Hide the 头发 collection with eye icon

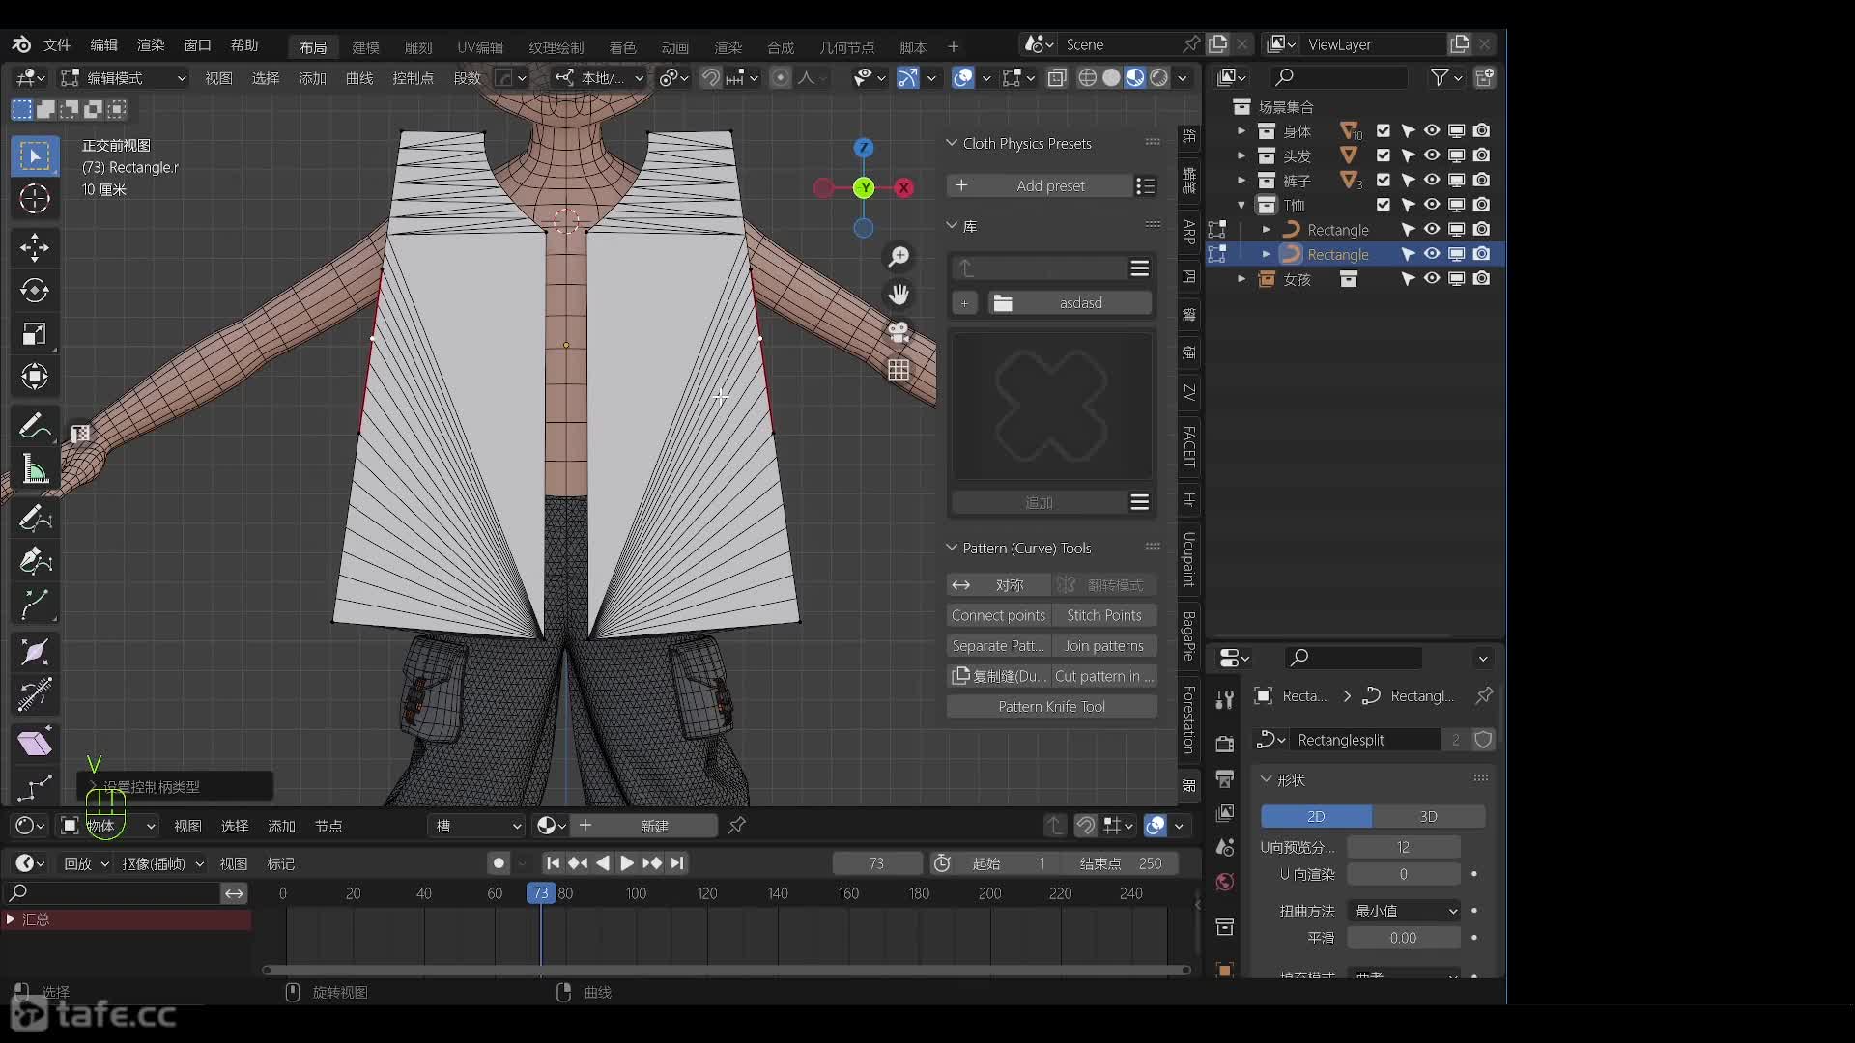(x=1432, y=155)
